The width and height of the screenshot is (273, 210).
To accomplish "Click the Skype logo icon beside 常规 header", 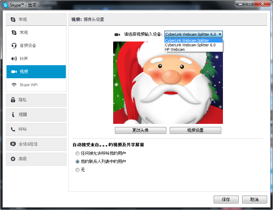I will pyautogui.click(x=13, y=20).
